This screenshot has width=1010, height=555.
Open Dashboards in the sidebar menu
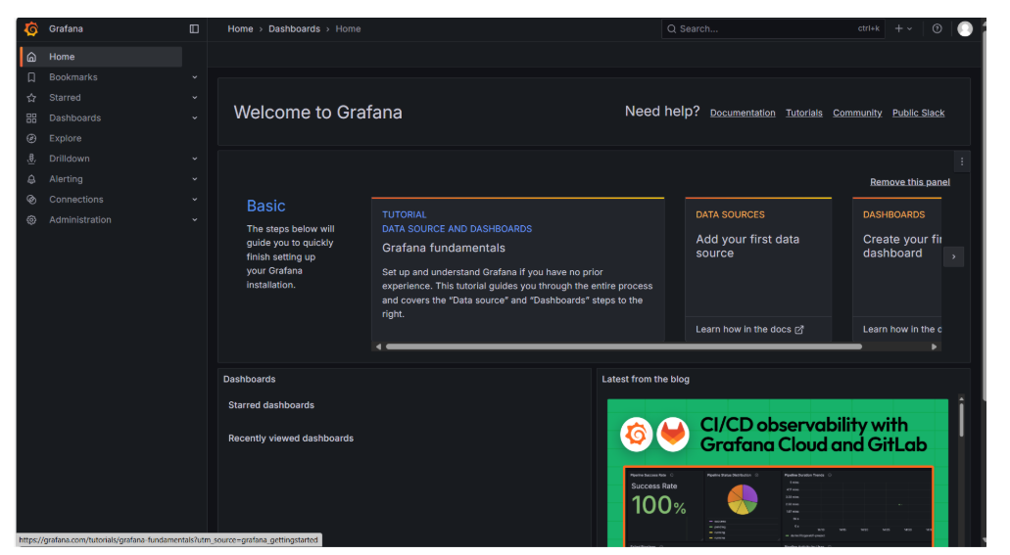(74, 118)
